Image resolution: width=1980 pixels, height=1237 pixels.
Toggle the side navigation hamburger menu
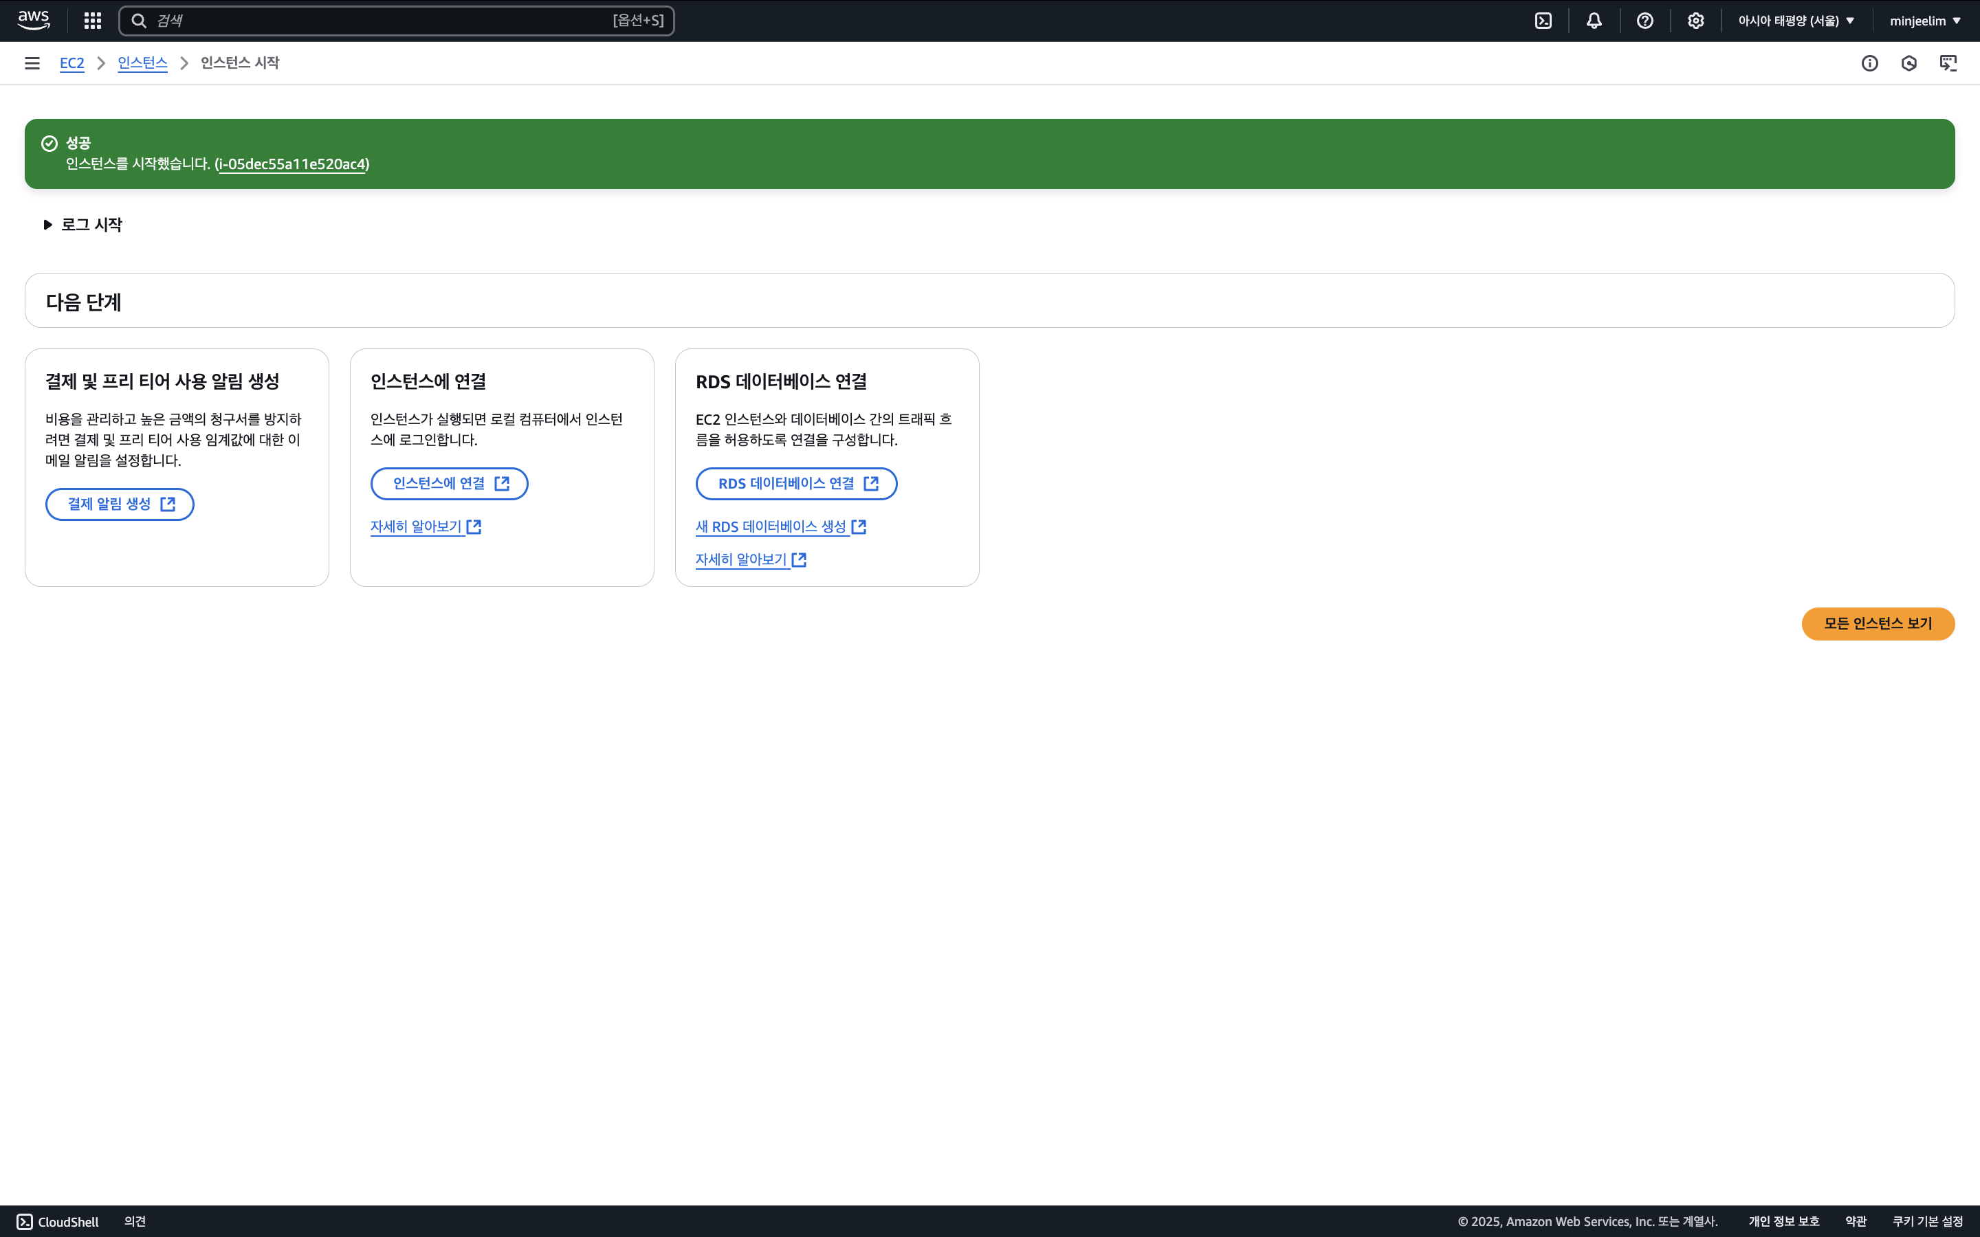(32, 63)
